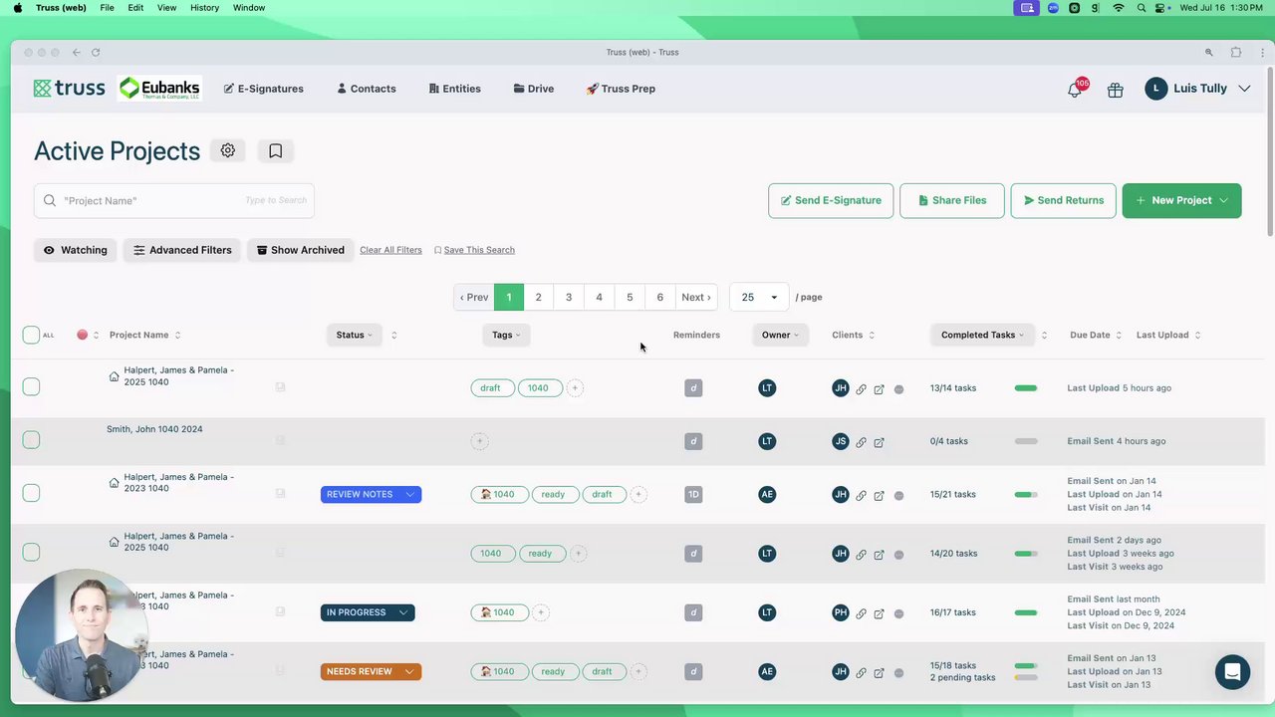This screenshot has height=717, width=1275.
Task: Click add tag plus after 1040 tag, 13/14 row
Action: pos(575,388)
